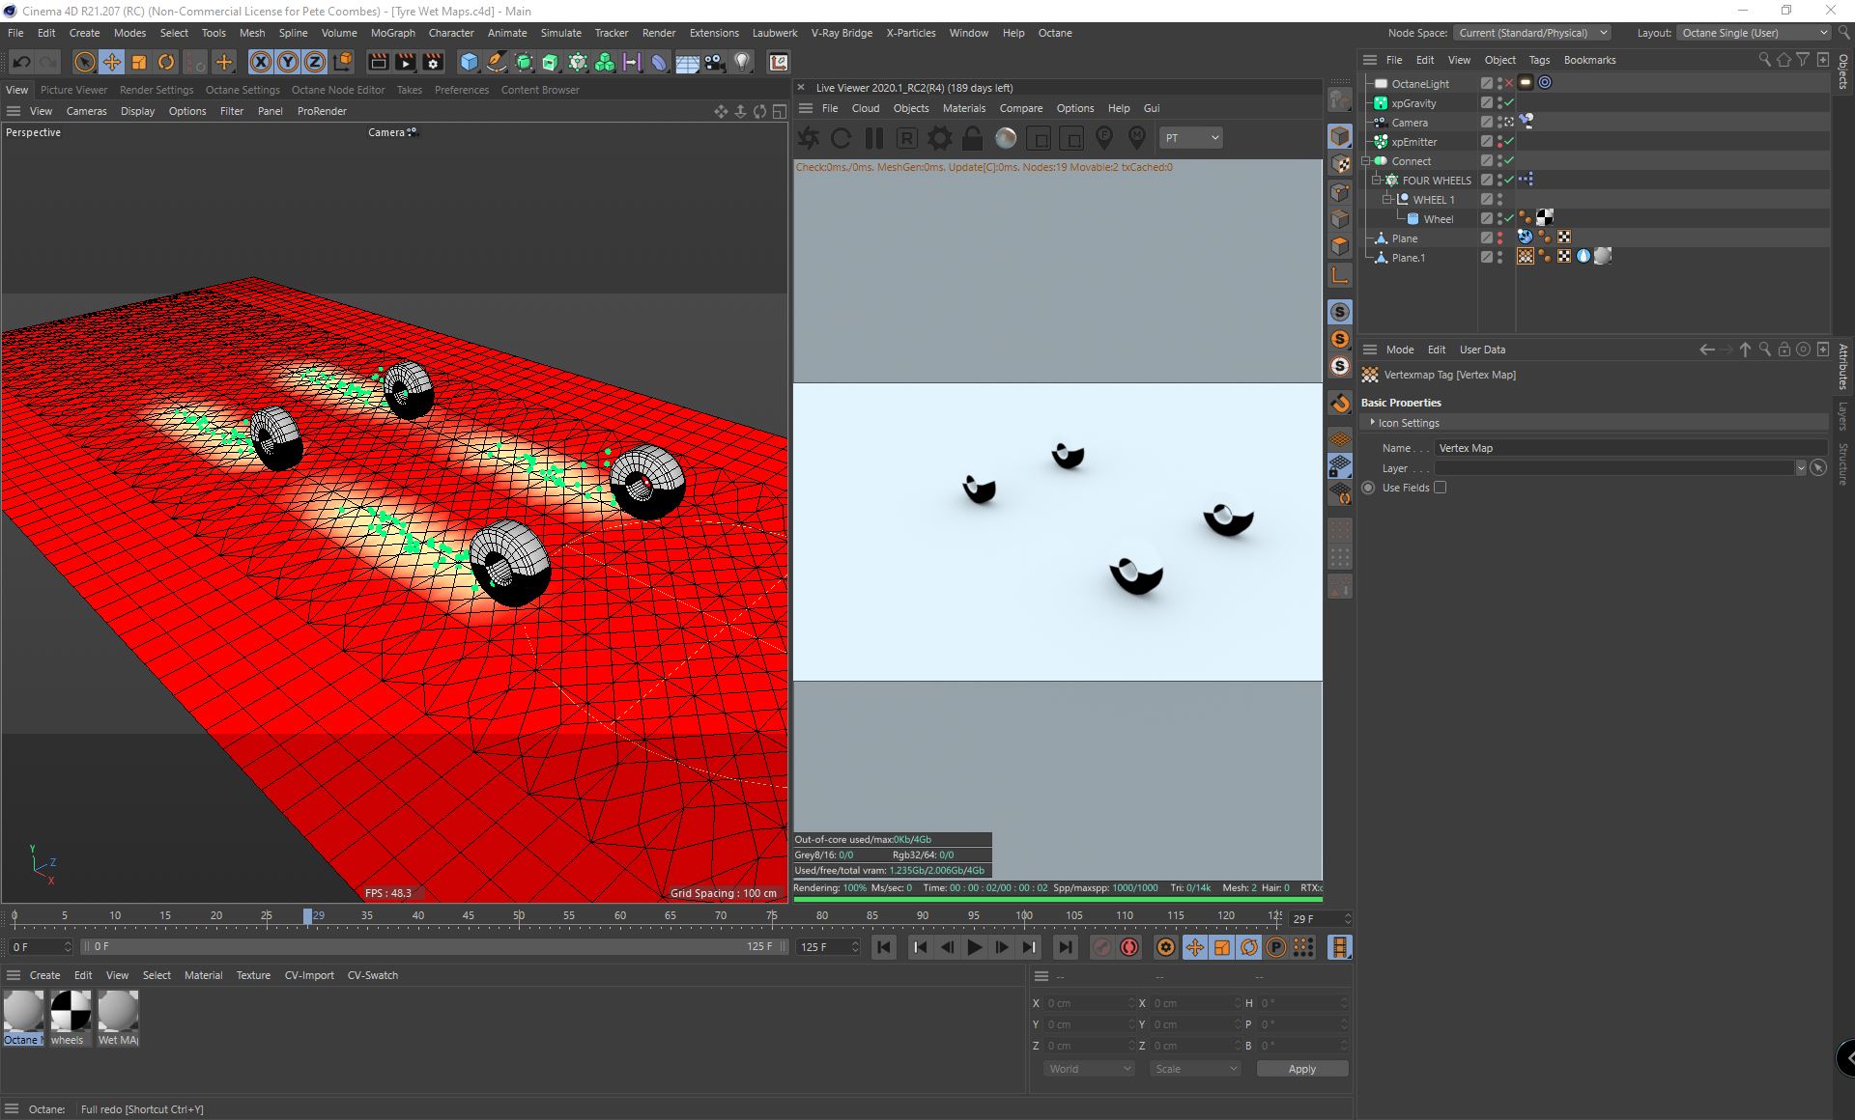1855x1120 pixels.
Task: Open Edit Render Settings clapperboard icon
Action: point(433,62)
